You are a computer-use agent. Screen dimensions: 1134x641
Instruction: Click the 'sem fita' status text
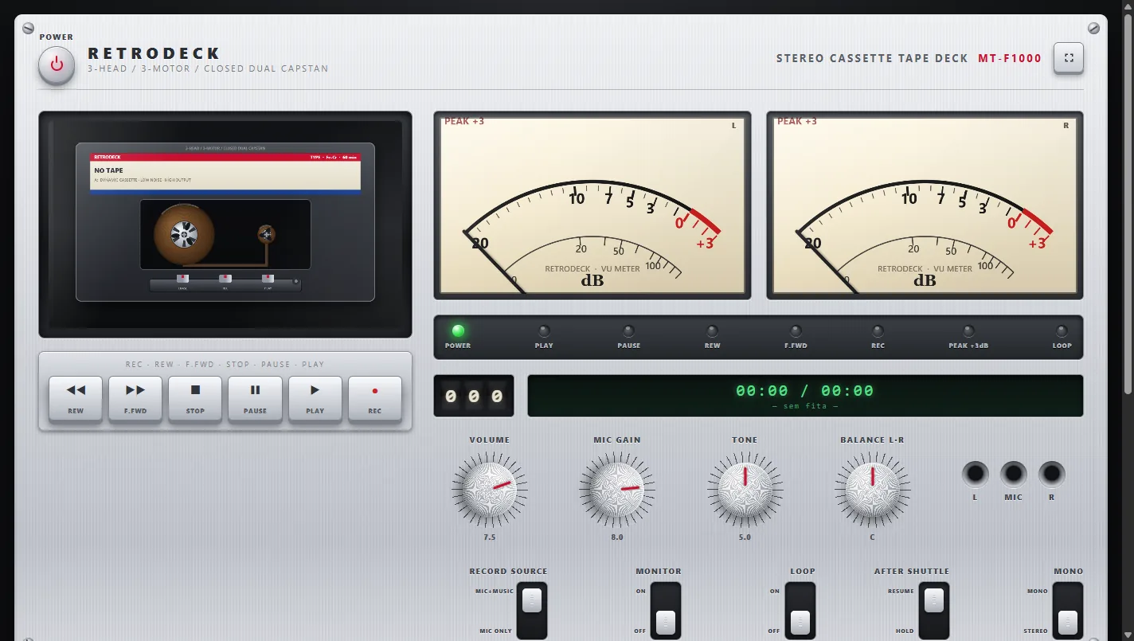[805, 406]
